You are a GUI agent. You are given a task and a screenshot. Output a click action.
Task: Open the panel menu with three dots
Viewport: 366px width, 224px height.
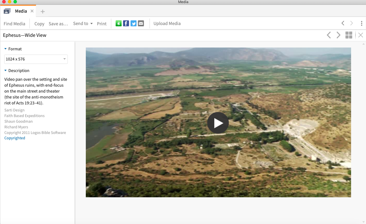tap(361, 23)
